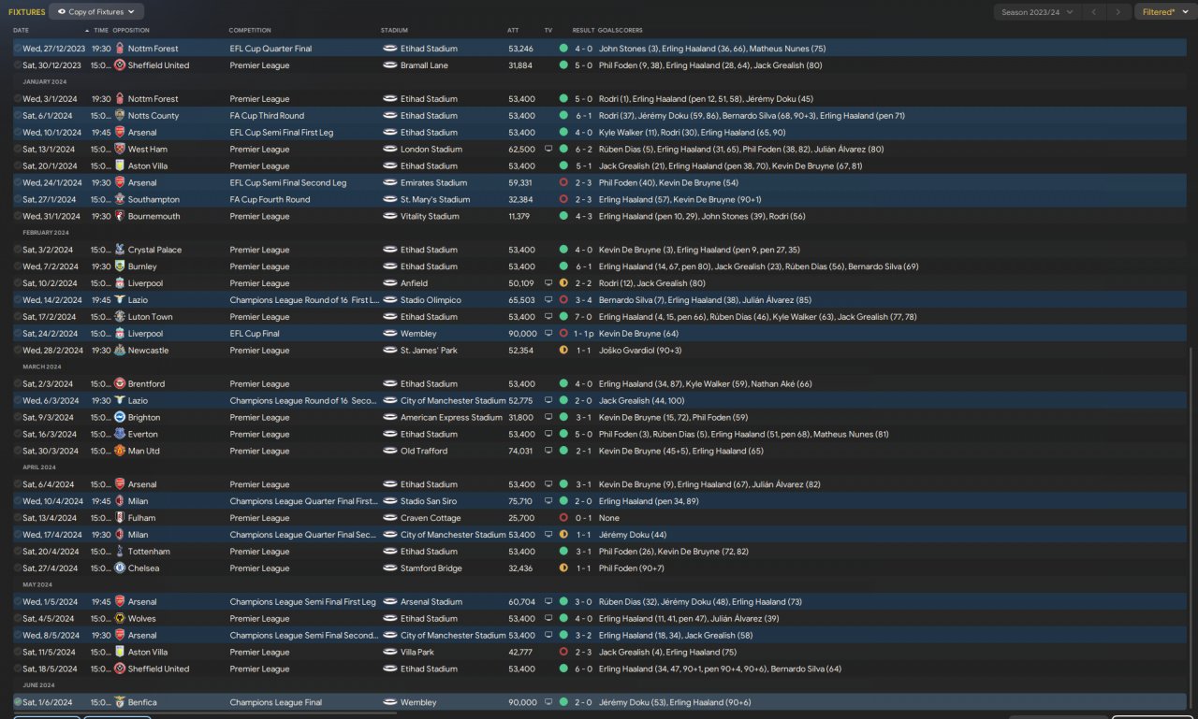Click the Brighton club badge
The height and width of the screenshot is (719, 1198).
120,418
